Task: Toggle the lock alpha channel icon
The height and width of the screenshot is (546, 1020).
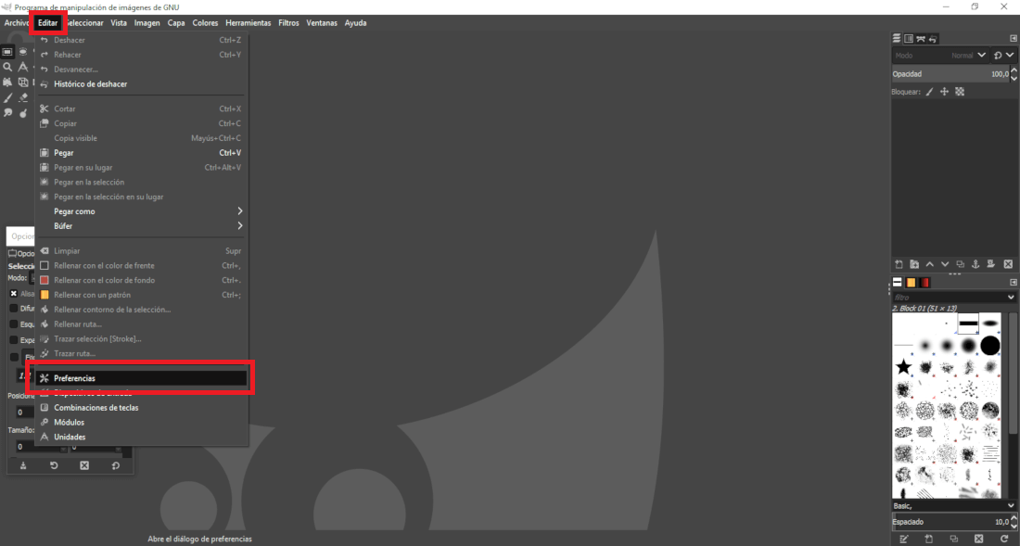Action: [960, 92]
